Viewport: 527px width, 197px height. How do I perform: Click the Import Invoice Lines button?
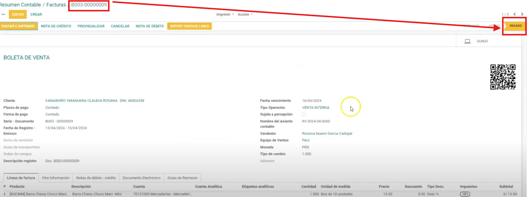click(189, 26)
